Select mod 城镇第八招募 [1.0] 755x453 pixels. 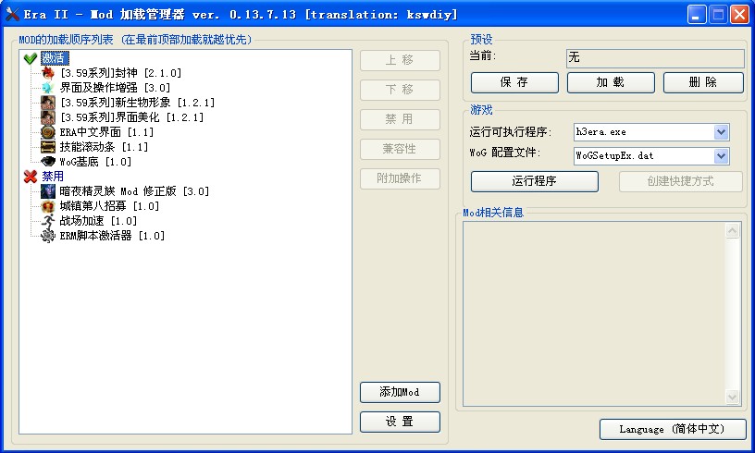[x=109, y=206]
